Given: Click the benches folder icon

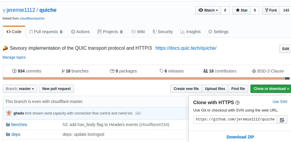Looking at the screenshot, I should click(8, 125).
